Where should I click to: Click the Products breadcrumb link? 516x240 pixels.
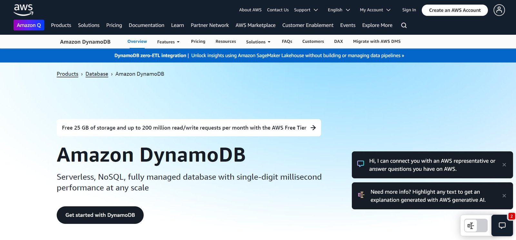coord(67,74)
